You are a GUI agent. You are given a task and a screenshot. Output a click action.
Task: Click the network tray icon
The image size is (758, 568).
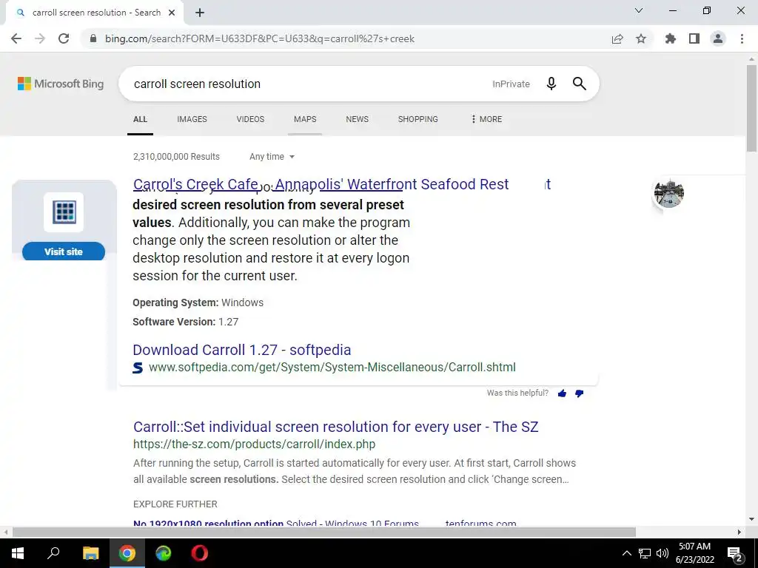tap(645, 553)
